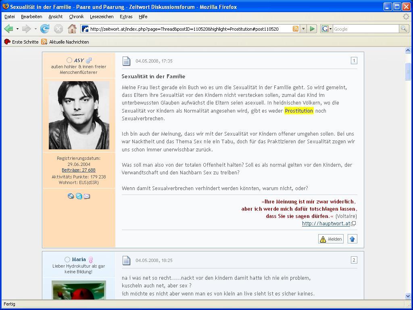Click the timestamp 04.05.2008, 18:25
This screenshot has height=310, width=413.
point(154,260)
